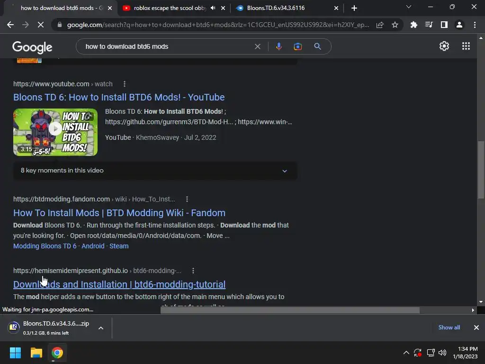Share this page from address bar
The height and width of the screenshot is (364, 485).
380,25
